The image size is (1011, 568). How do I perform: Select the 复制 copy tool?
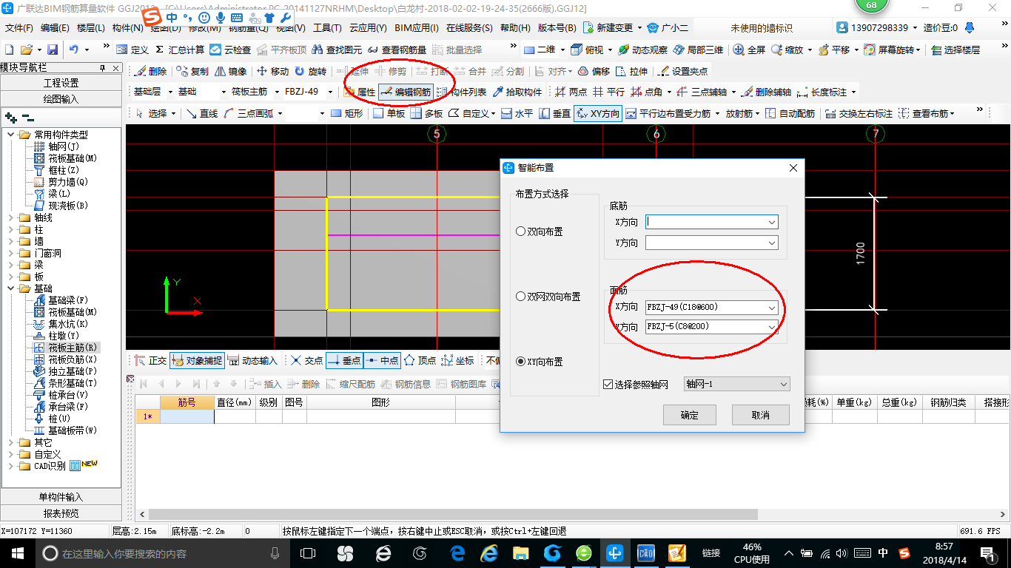[x=192, y=72]
